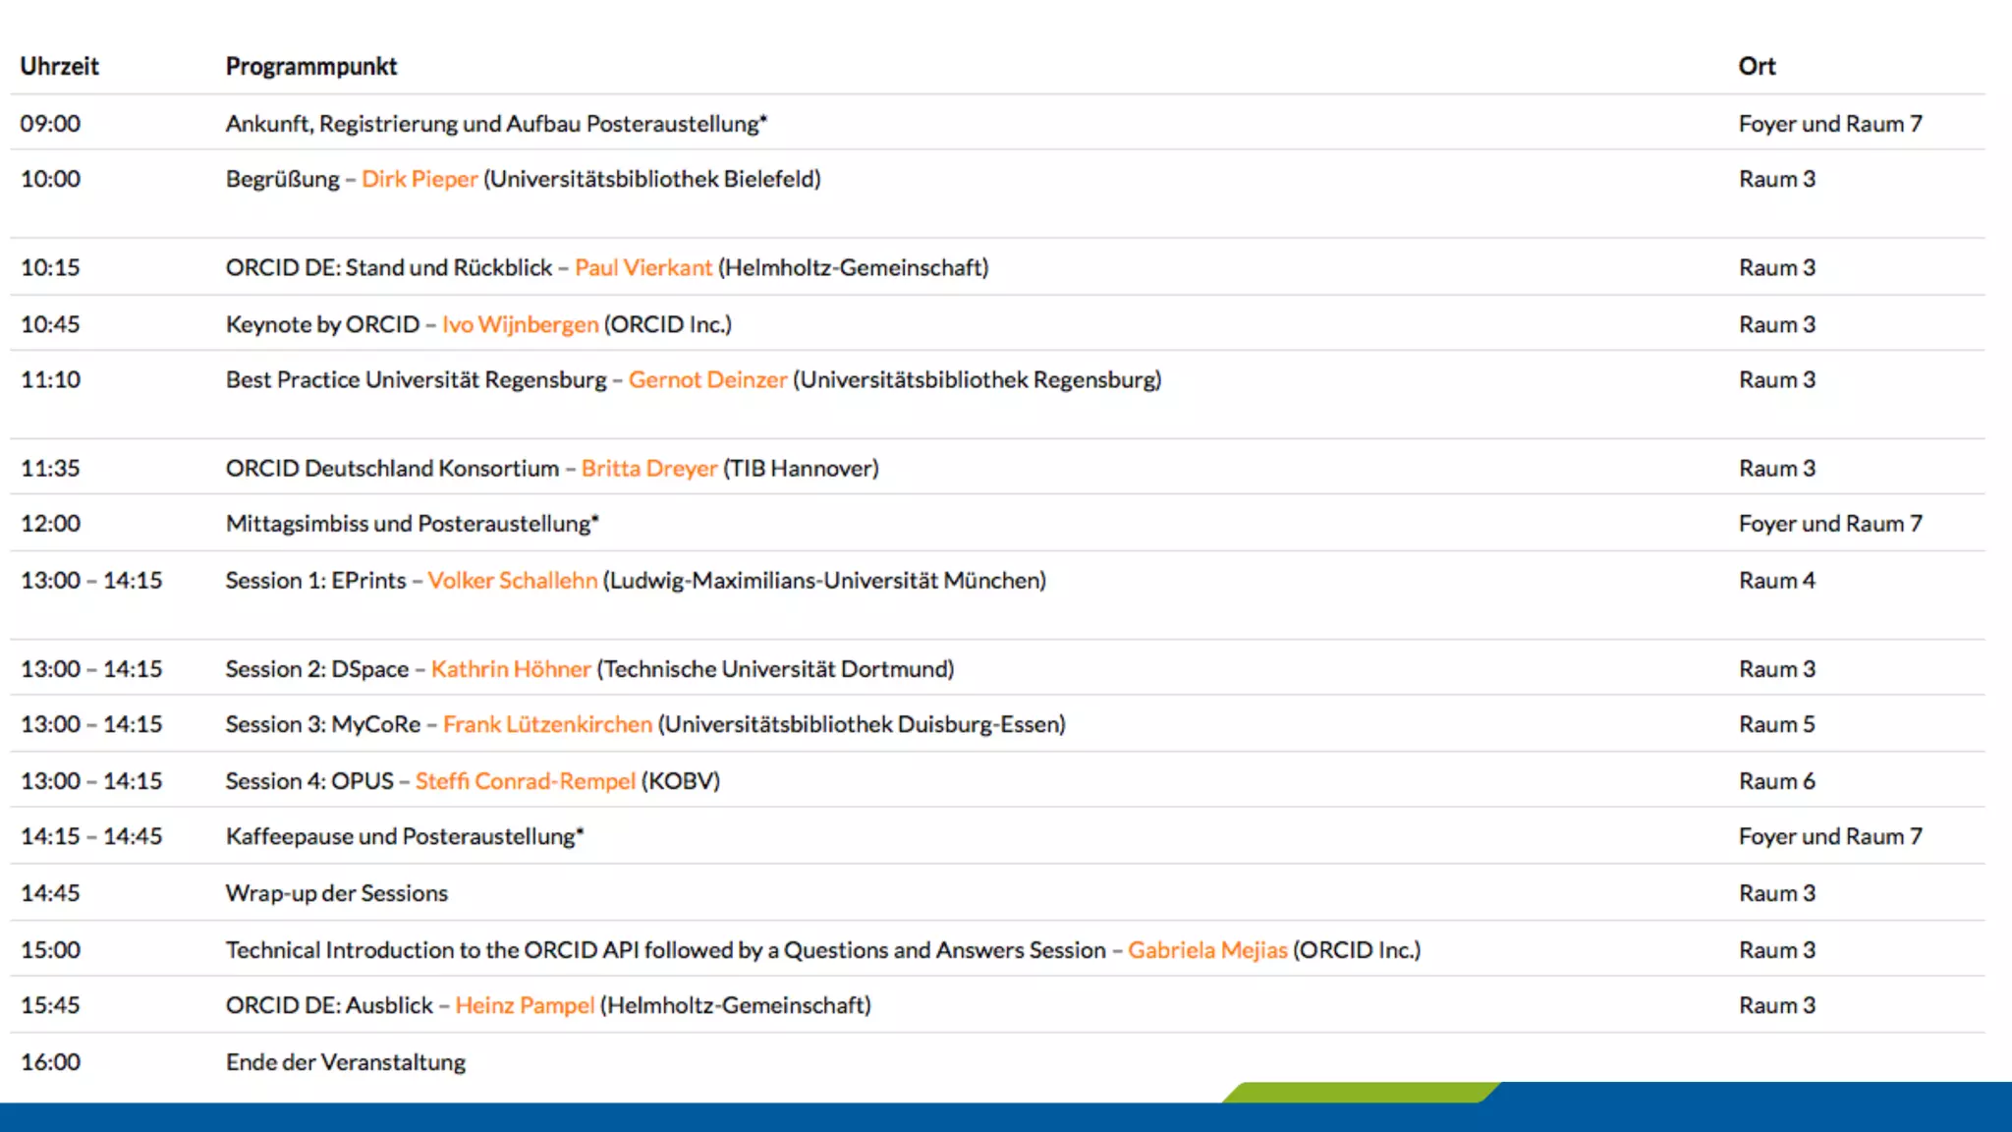This screenshot has height=1132, width=2012.
Task: Click 'Foyer und Raum 7' in 09:00 row
Action: (x=1830, y=124)
